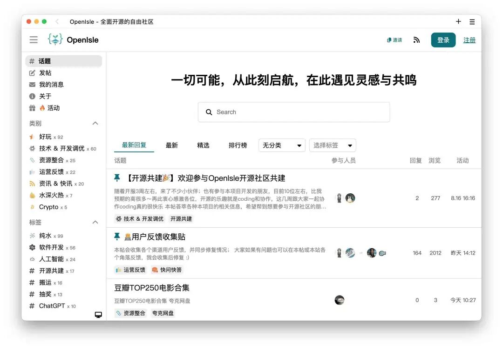The height and width of the screenshot is (349, 503).
Task: Open the 活动 gift activity item
Action: 49,108
